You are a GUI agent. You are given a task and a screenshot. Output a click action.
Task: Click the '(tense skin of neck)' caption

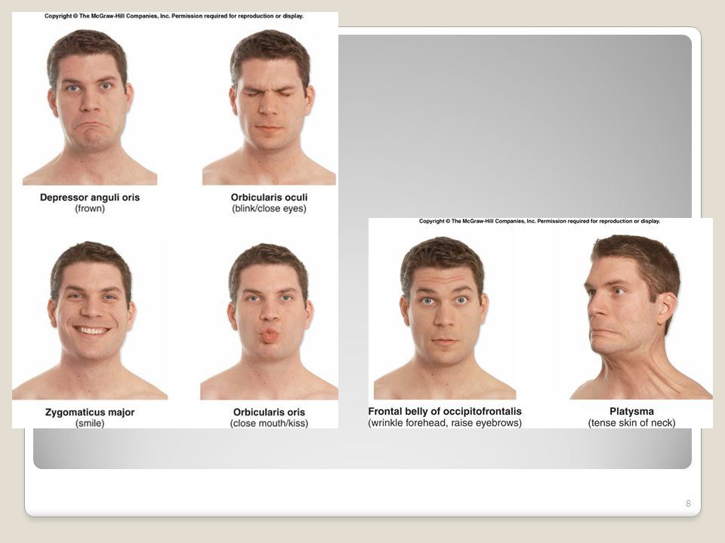[631, 422]
